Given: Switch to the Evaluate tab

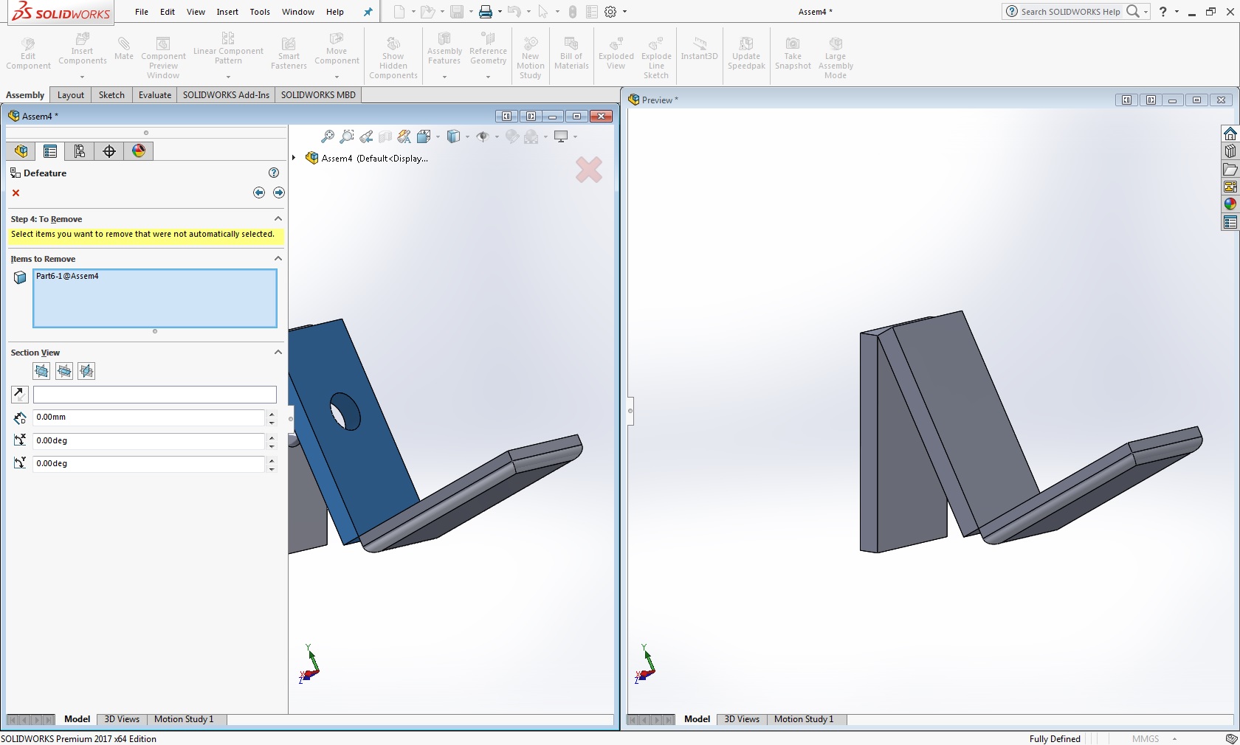Looking at the screenshot, I should (154, 95).
